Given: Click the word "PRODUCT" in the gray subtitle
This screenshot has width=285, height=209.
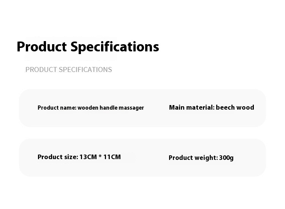Looking at the screenshot, I should (x=41, y=70).
